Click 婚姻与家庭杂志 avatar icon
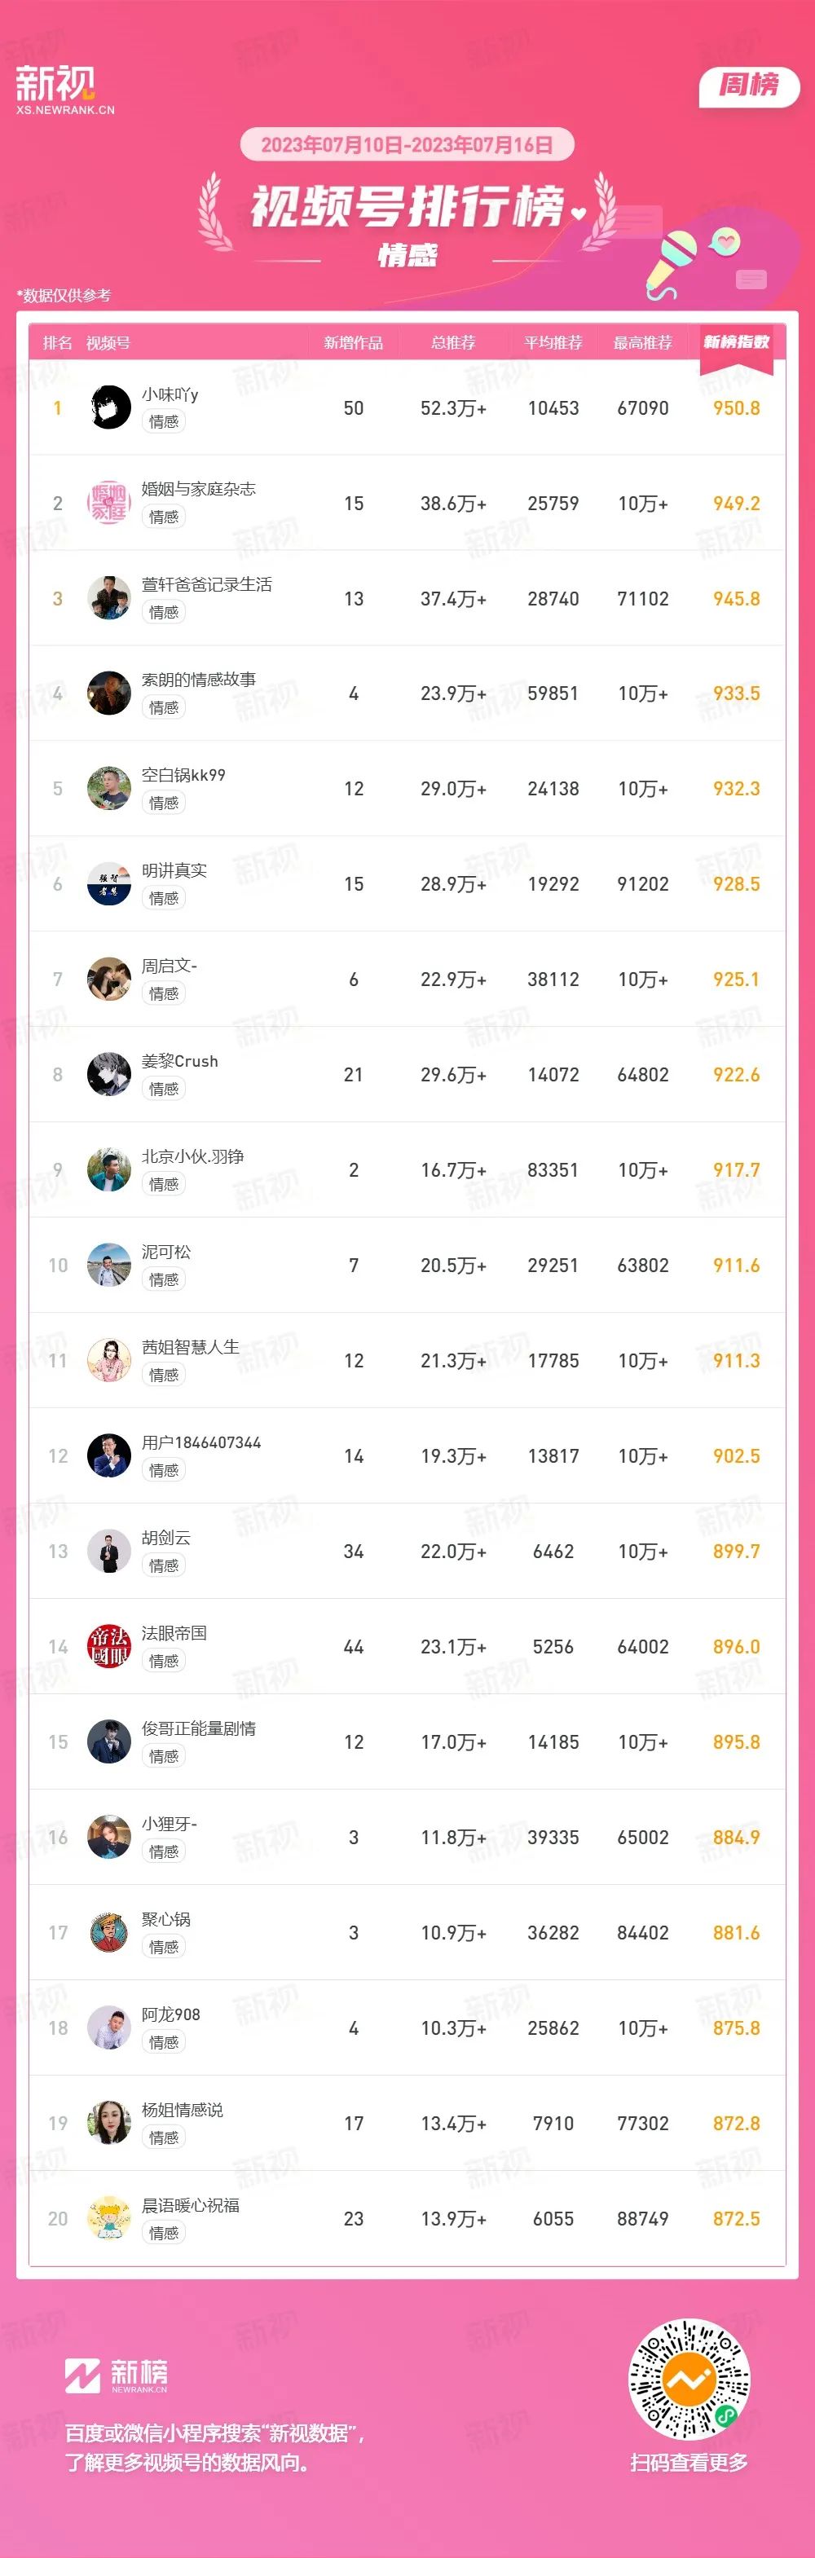The width and height of the screenshot is (815, 2558). point(109,503)
